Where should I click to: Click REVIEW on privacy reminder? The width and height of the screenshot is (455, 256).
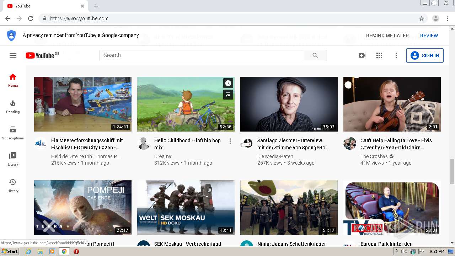point(429,36)
